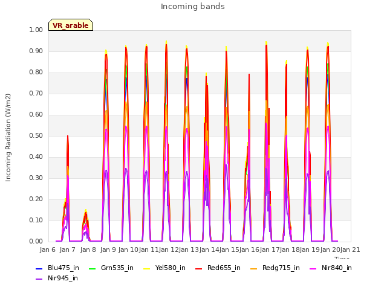The width and height of the screenshot is (387, 290).
Task: Toggle Red655_in legend entry
Action: 218,268
